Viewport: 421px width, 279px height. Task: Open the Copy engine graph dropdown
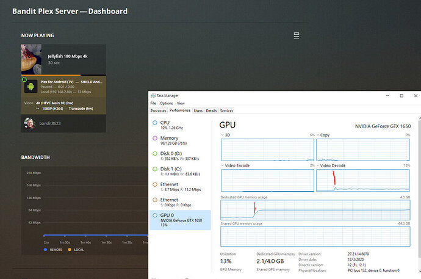pyautogui.click(x=318, y=135)
